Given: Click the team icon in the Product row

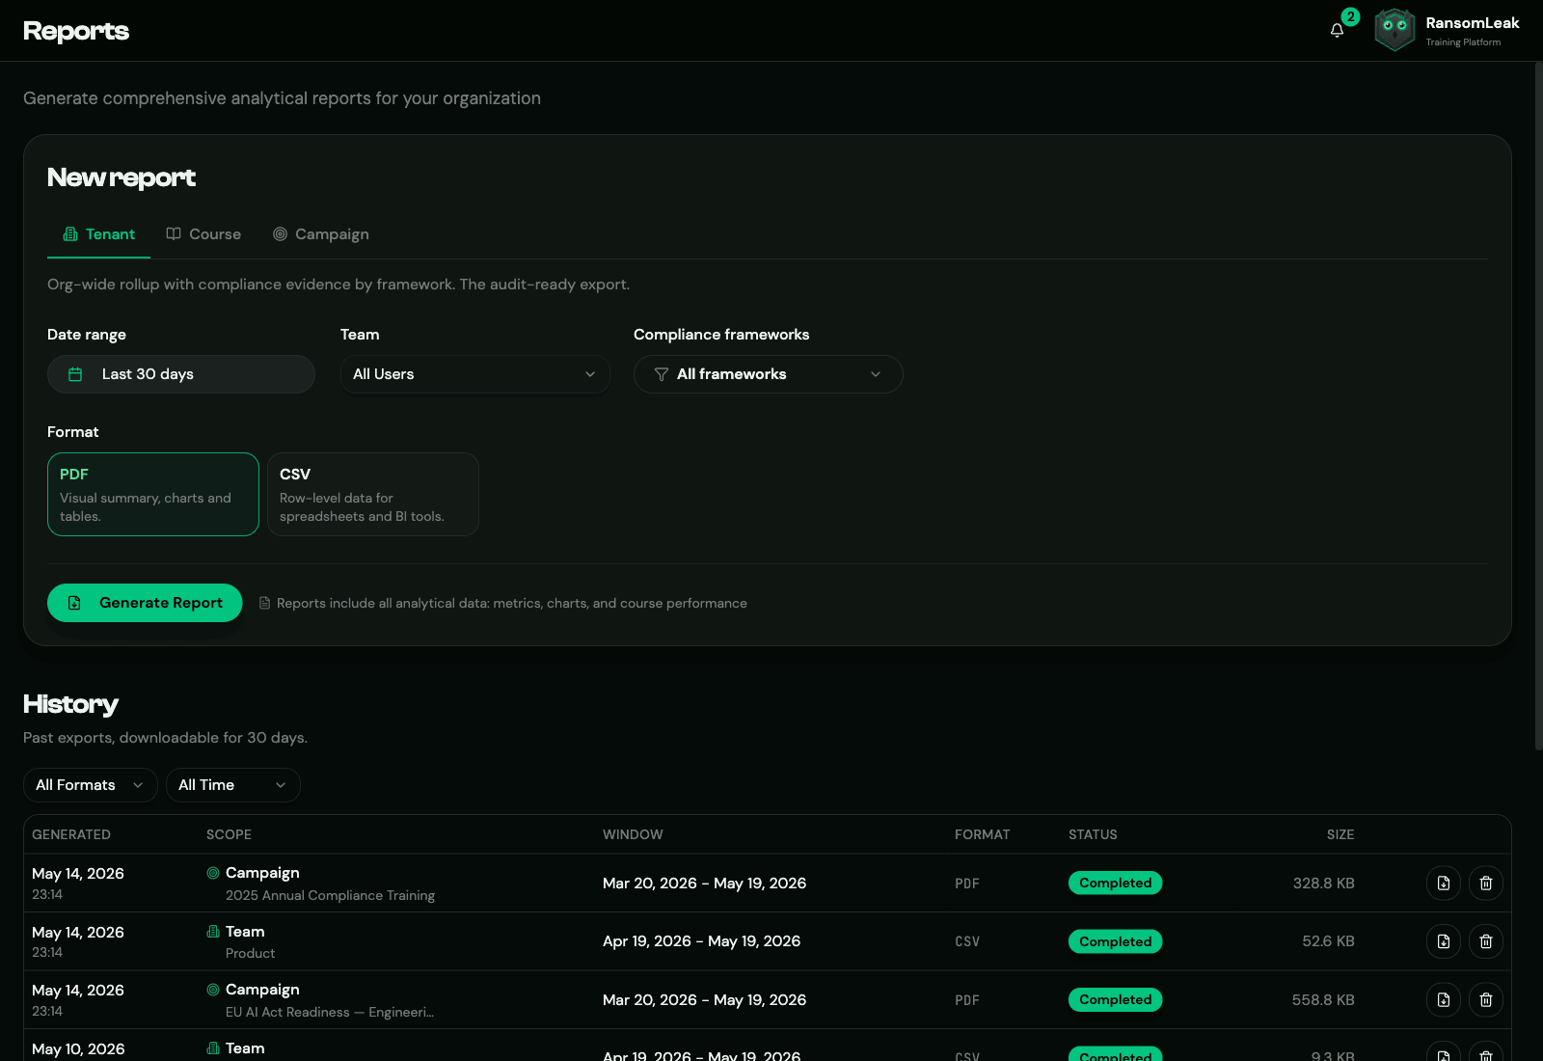Looking at the screenshot, I should 213,932.
